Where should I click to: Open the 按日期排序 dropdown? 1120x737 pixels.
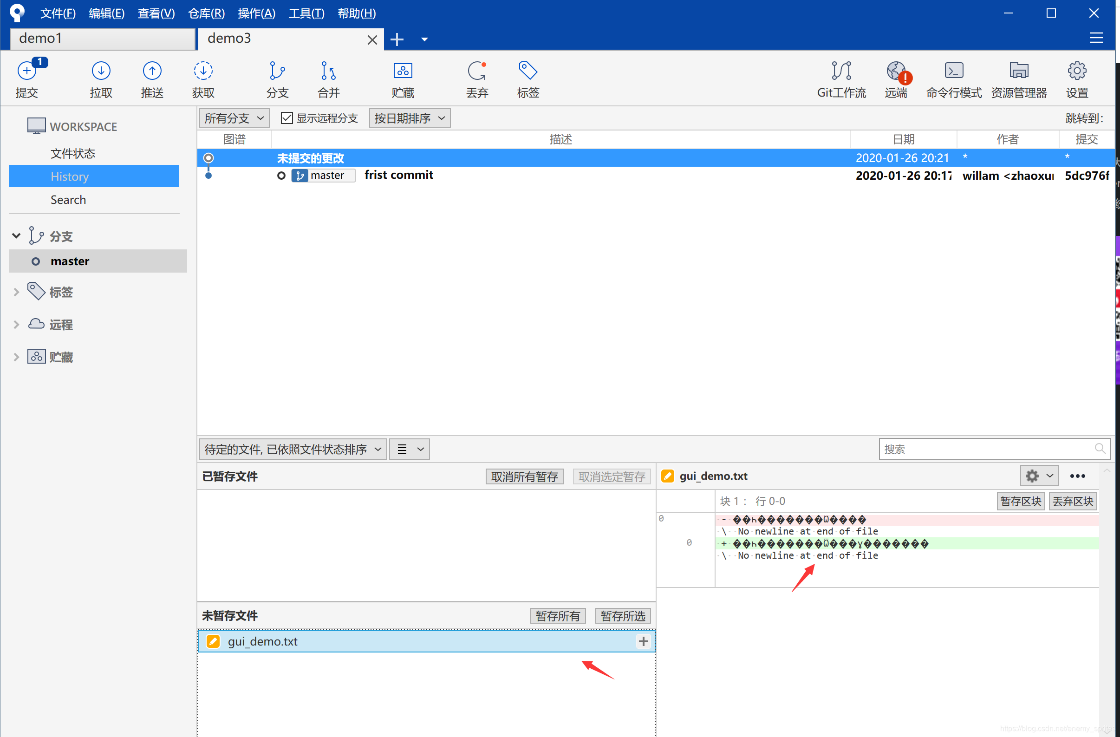coord(410,117)
